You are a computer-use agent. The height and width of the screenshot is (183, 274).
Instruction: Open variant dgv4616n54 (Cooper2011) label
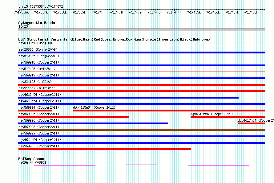point(212,114)
